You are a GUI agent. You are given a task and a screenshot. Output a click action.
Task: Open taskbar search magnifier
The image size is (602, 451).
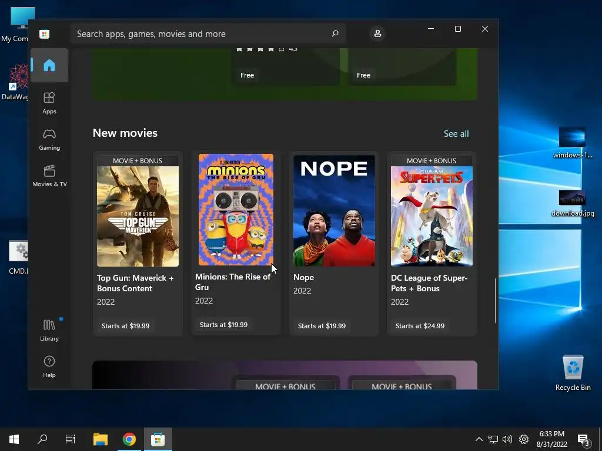[42, 439]
